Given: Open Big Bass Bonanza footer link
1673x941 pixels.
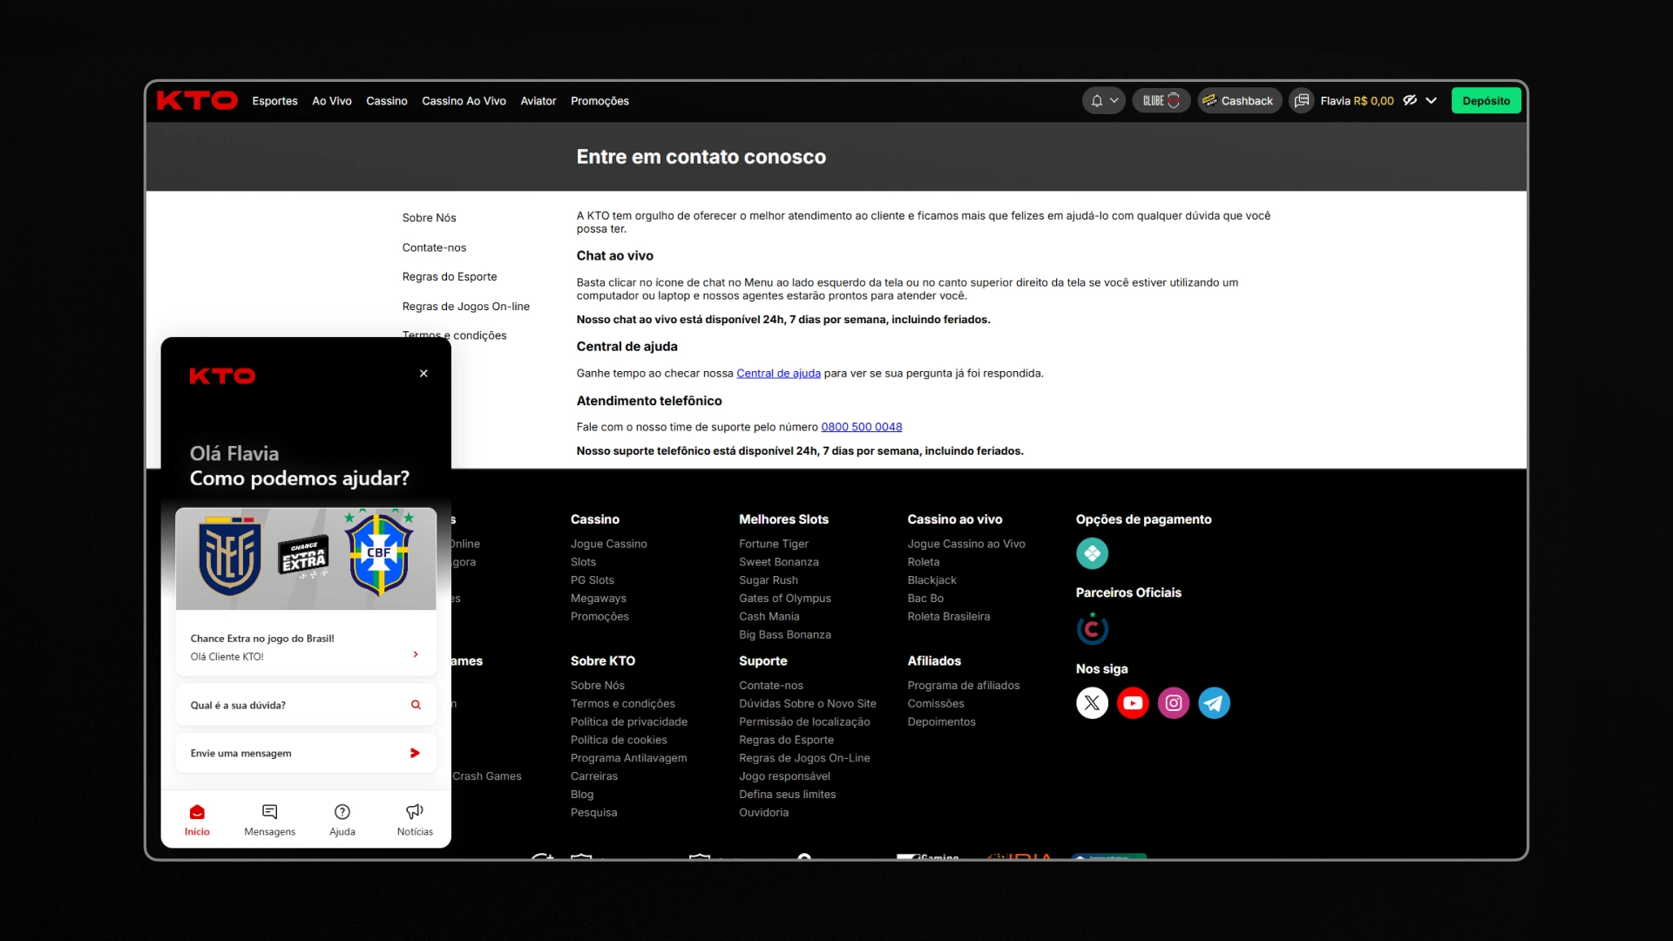Looking at the screenshot, I should (784, 635).
